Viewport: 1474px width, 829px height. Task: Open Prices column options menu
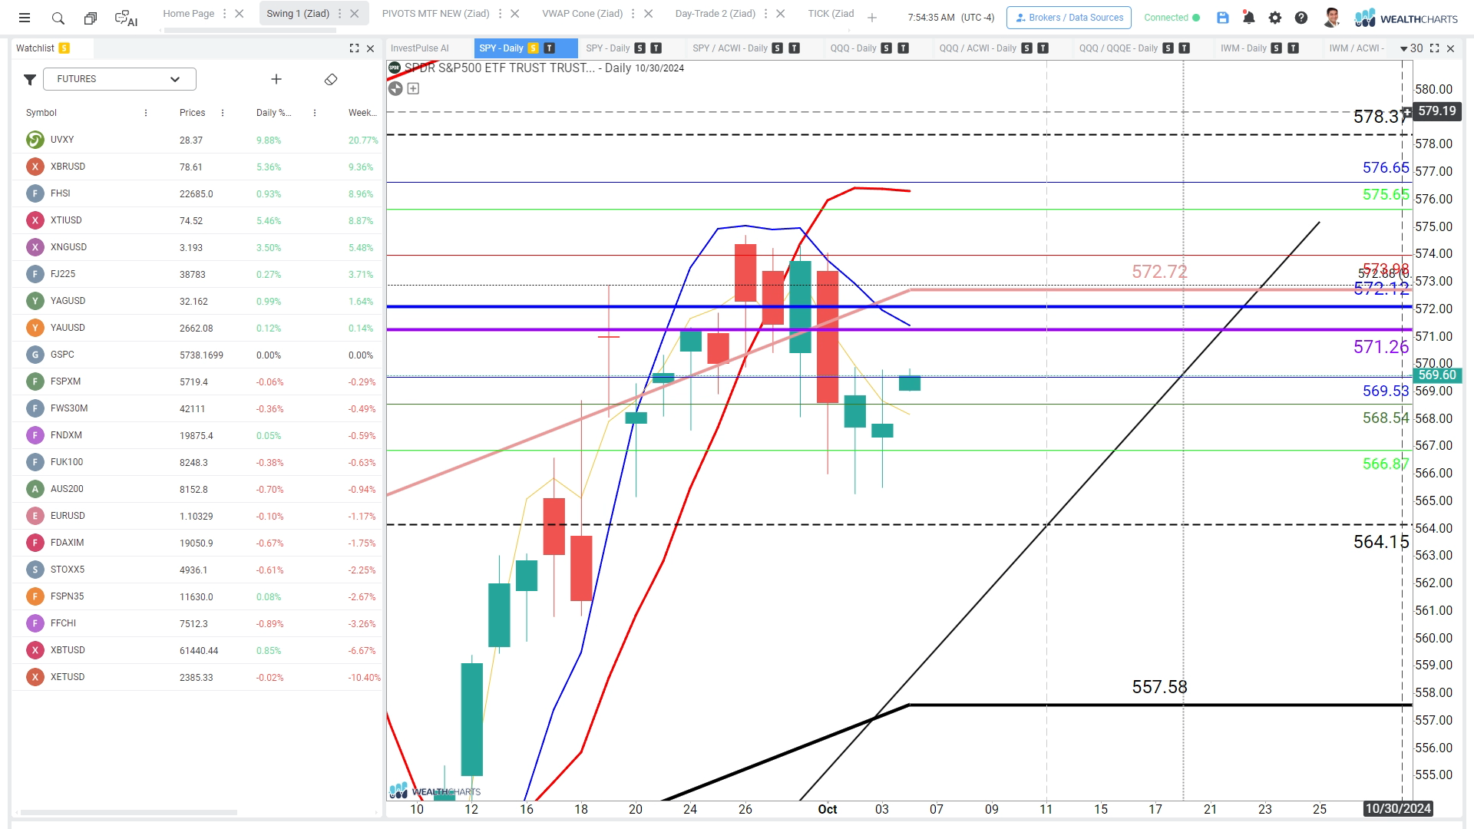pyautogui.click(x=223, y=113)
